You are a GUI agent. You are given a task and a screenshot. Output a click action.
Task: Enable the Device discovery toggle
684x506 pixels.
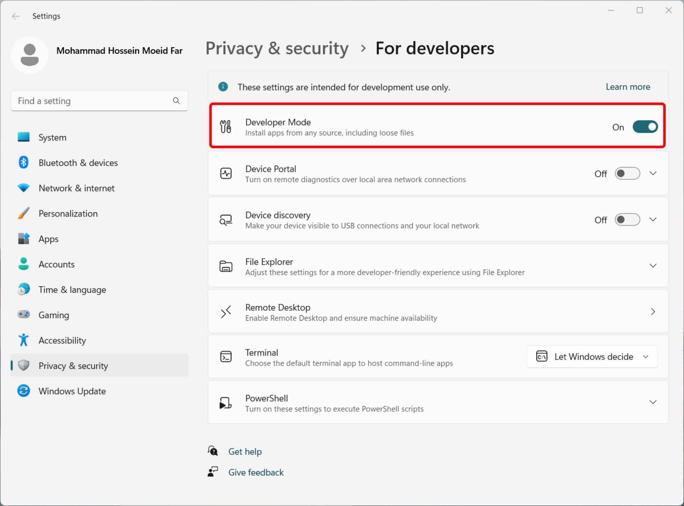[x=627, y=220]
